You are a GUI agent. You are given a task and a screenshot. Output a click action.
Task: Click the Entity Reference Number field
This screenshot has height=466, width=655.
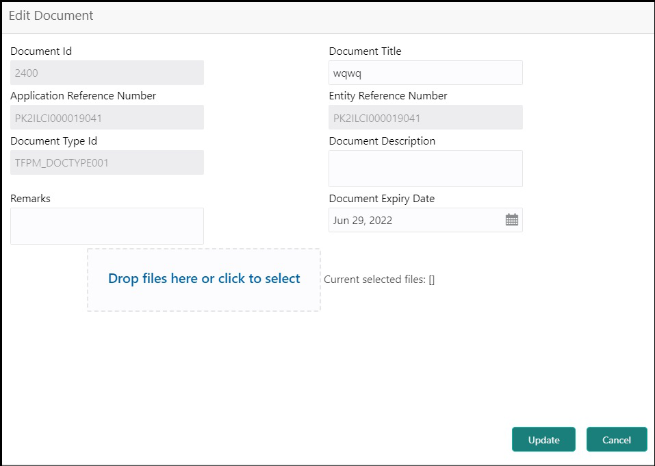[x=425, y=118]
